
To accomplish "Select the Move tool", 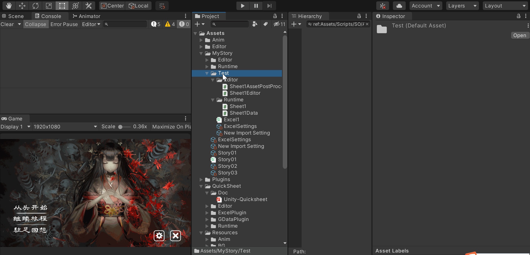I will 22,6.
